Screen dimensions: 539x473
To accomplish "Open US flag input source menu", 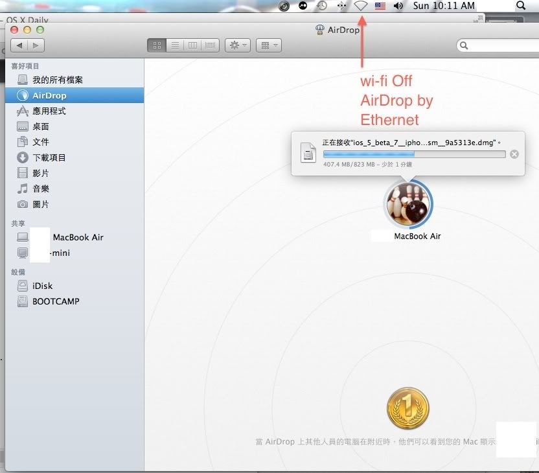I will coord(380,6).
